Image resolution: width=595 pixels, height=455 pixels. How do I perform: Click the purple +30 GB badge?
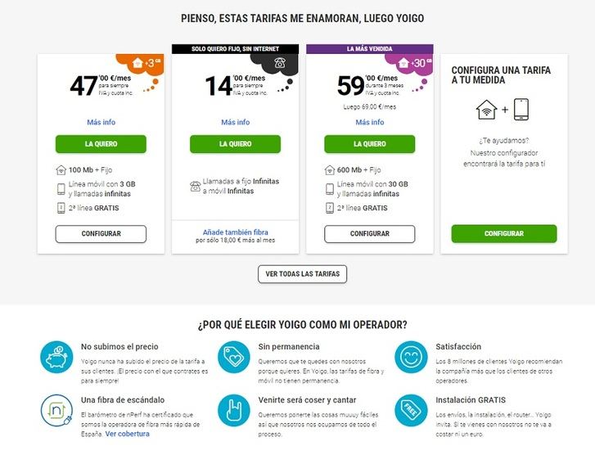click(x=415, y=63)
